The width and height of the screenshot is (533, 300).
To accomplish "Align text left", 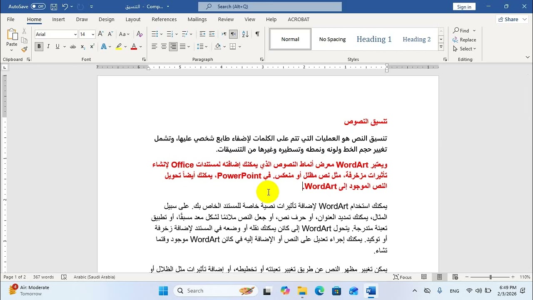I will (x=154, y=47).
